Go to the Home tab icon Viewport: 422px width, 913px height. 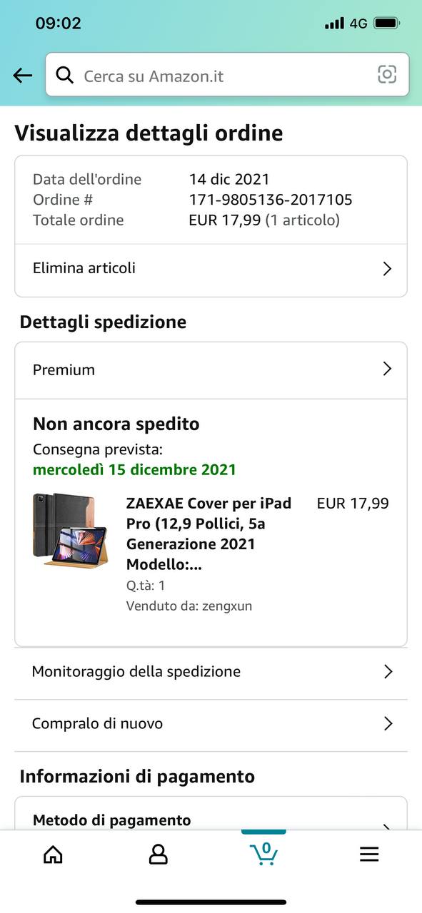pyautogui.click(x=53, y=855)
